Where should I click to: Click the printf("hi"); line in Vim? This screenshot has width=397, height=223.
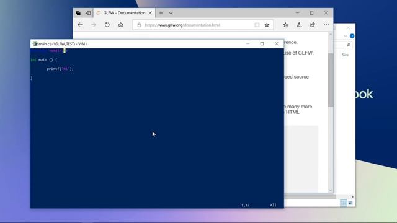click(60, 69)
